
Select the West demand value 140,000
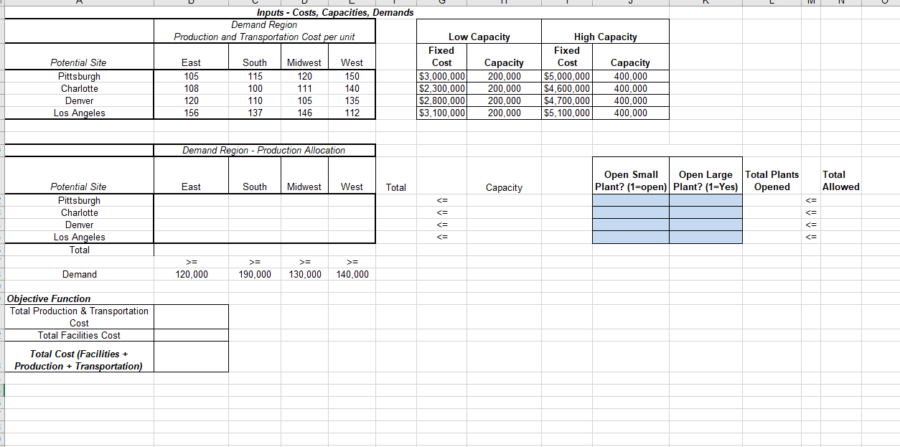pyautogui.click(x=352, y=274)
